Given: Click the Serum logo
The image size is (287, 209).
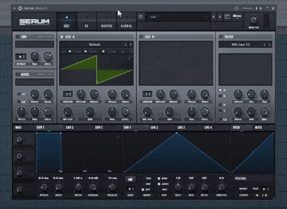Looking at the screenshot, I should (35, 21).
